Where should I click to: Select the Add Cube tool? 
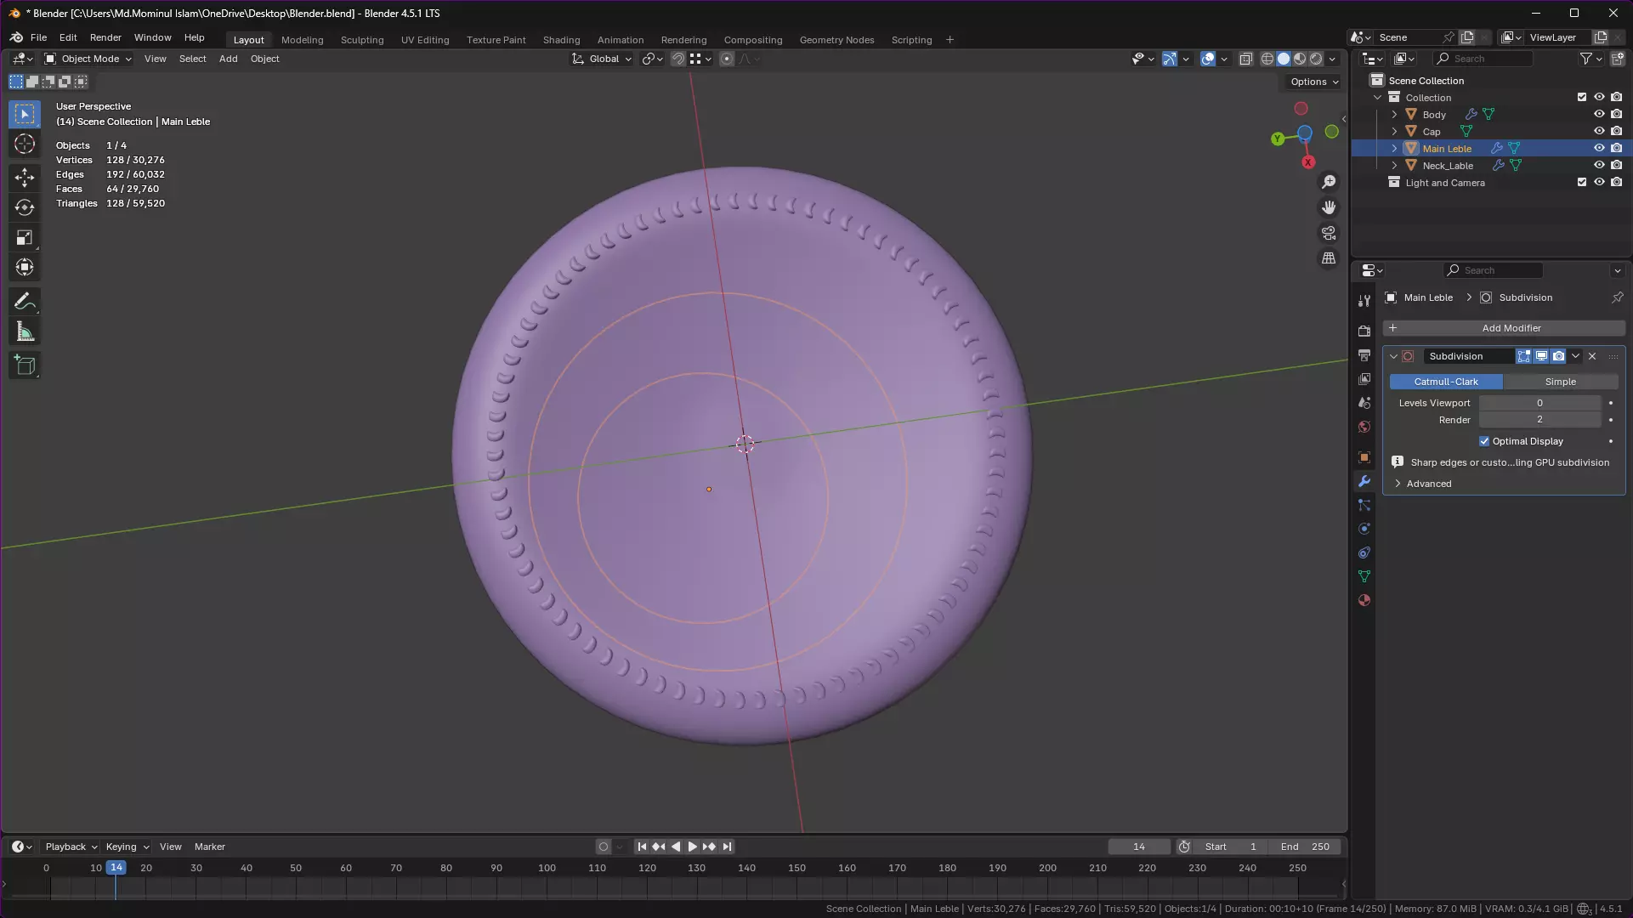25,365
